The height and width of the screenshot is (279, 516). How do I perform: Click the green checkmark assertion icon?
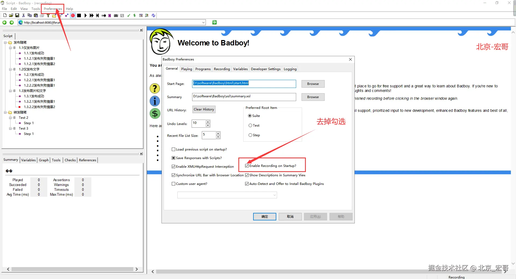[x=128, y=15]
